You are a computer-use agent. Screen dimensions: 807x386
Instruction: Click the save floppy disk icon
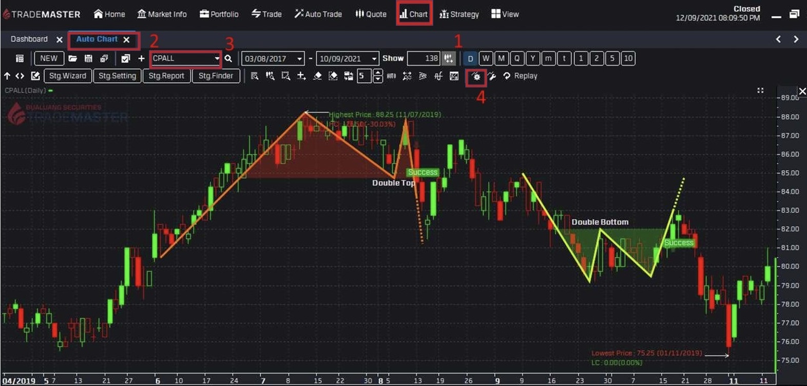[x=88, y=59]
